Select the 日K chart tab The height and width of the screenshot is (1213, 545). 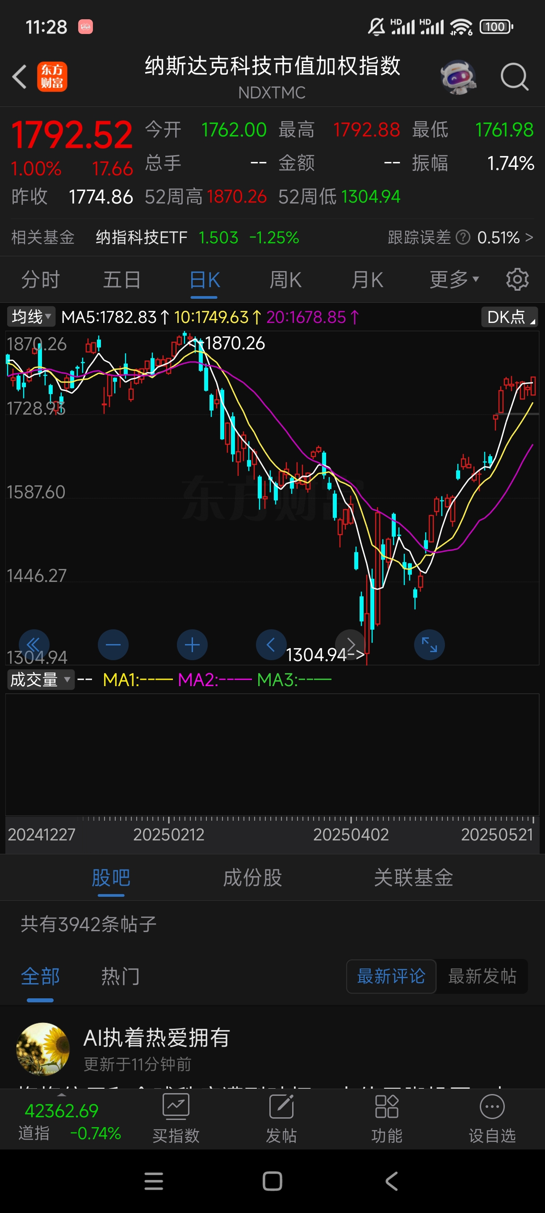pos(204,280)
